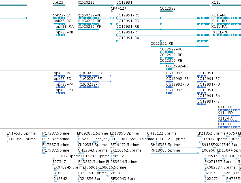Image resolution: width=241 pixels, height=183 pixels.
Task: Select EST EC00969.3prime
Action: (x=21, y=139)
